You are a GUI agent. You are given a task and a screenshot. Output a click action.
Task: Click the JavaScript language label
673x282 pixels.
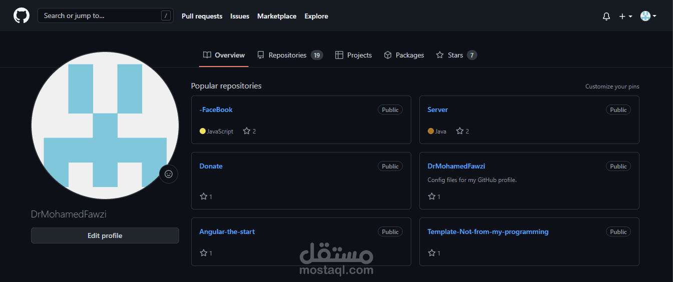[220, 131]
